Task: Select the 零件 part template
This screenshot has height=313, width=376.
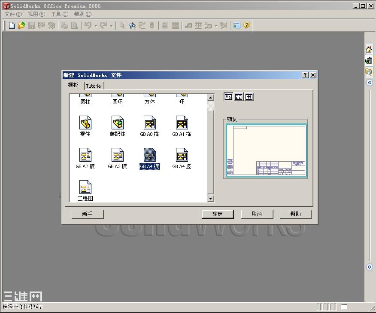Action: [85, 126]
